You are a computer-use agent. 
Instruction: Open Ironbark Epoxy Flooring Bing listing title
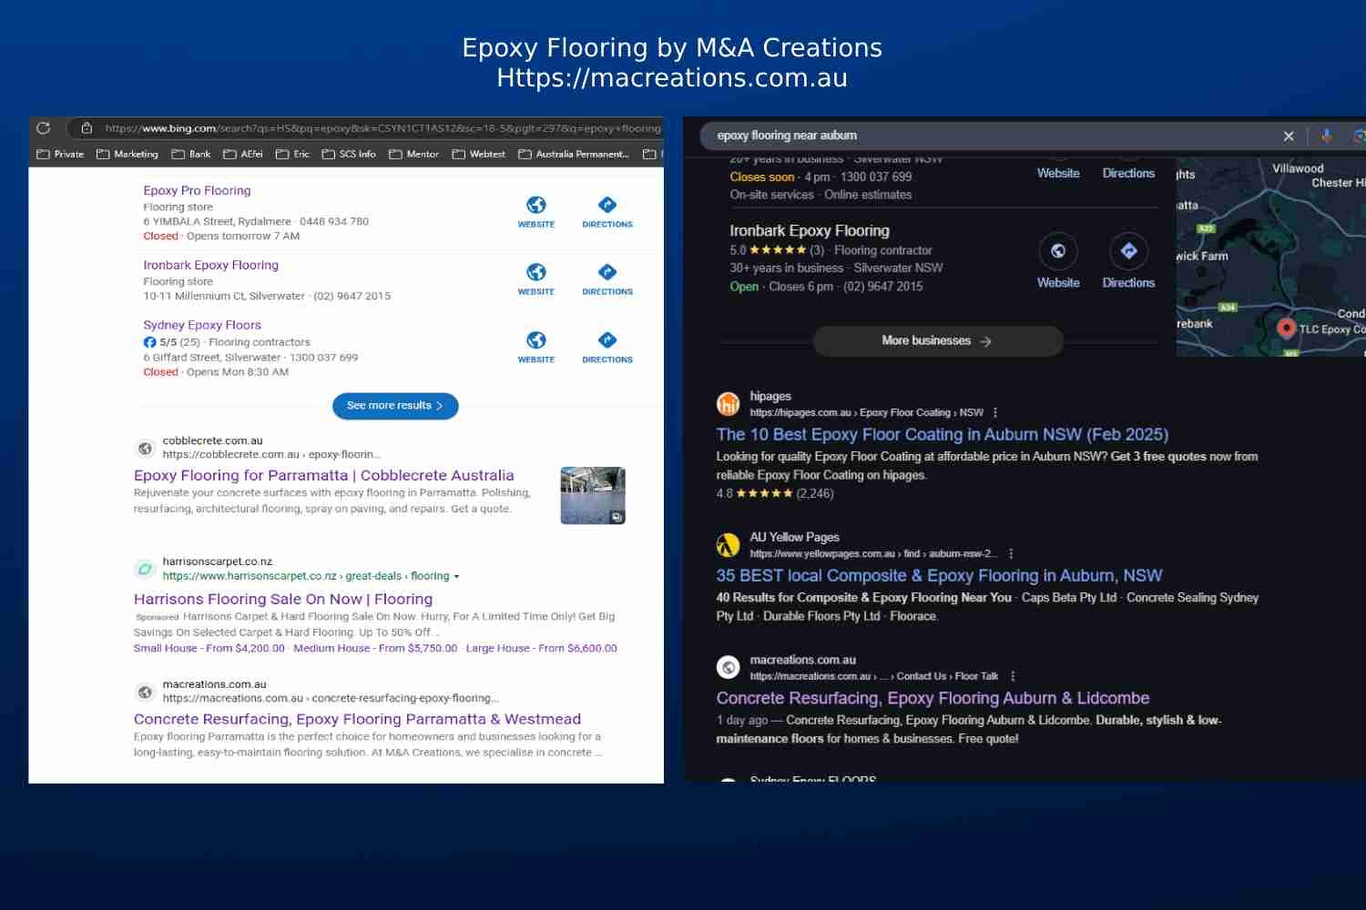(210, 265)
